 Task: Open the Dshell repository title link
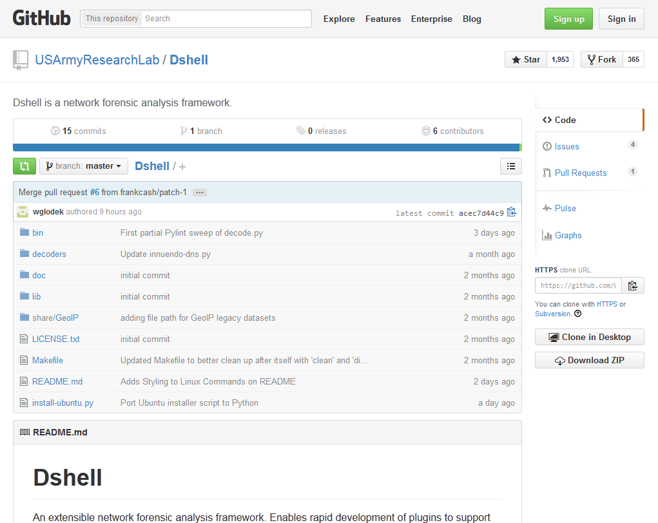pyautogui.click(x=189, y=60)
